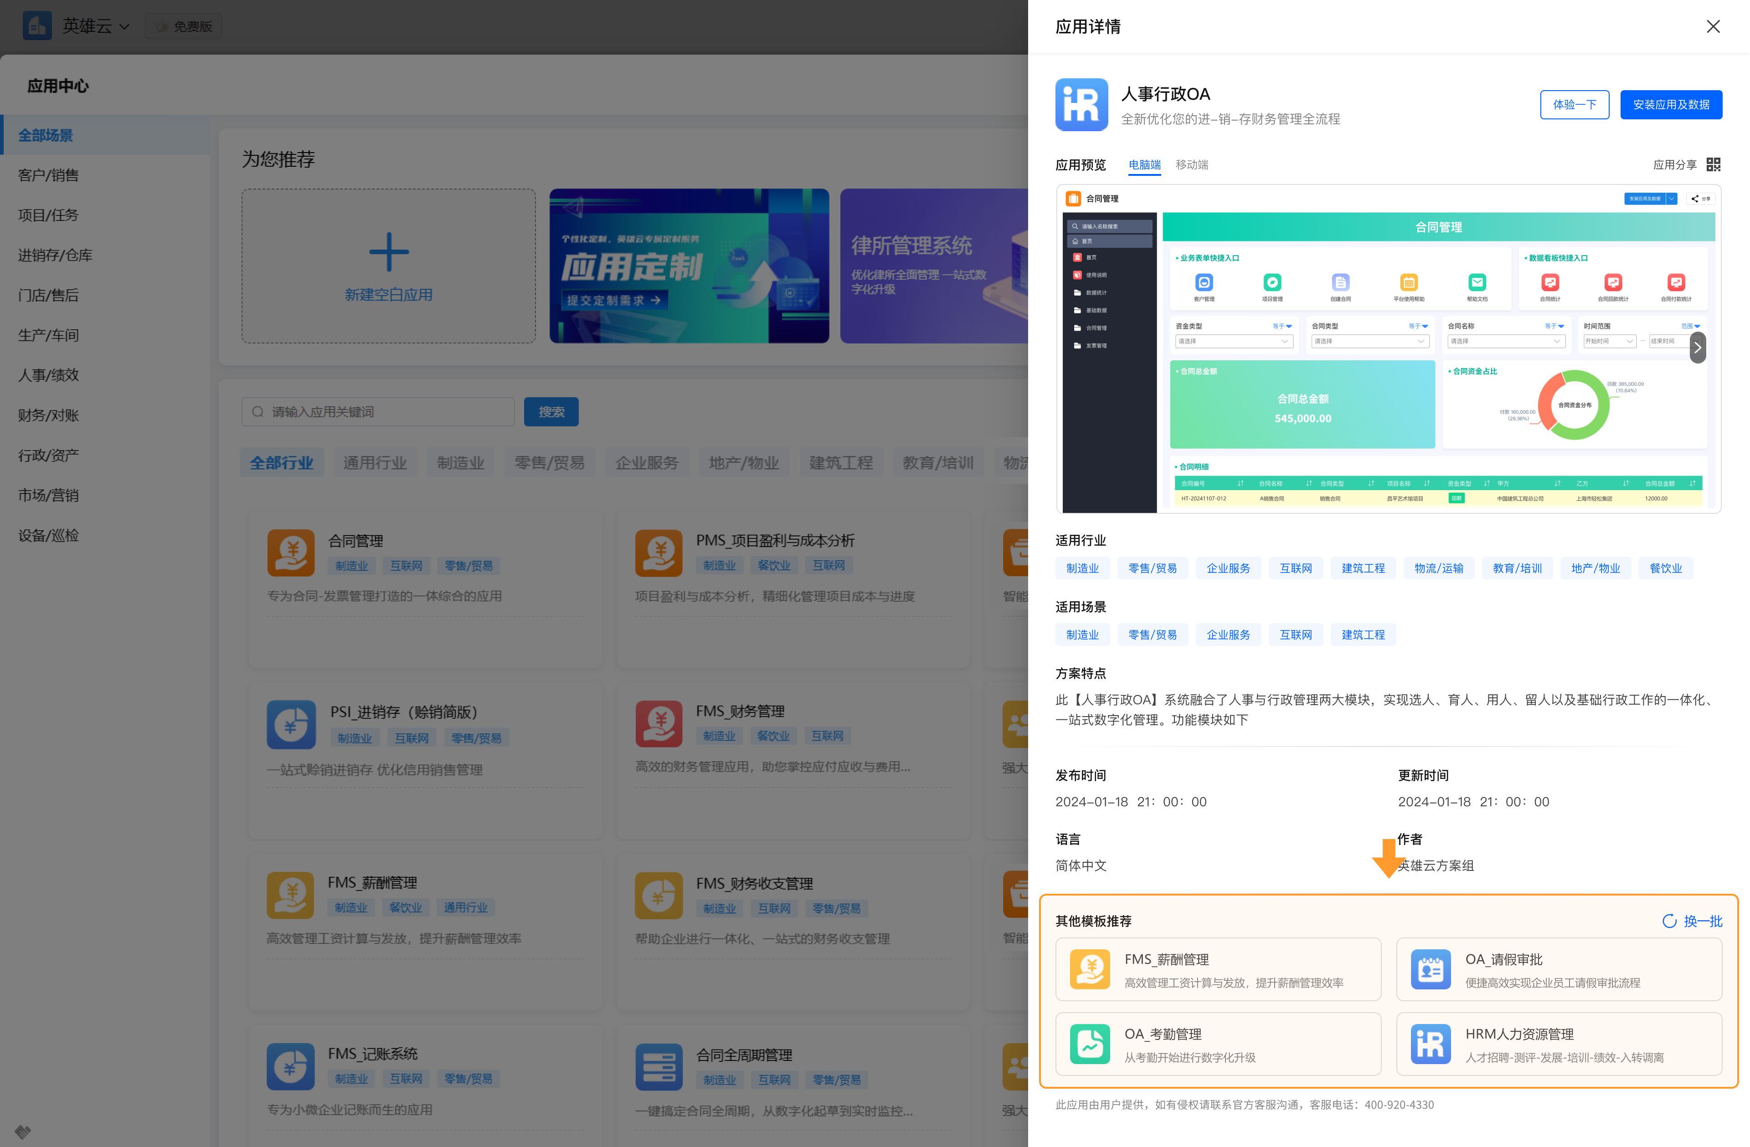This screenshot has width=1750, height=1147.
Task: Select 生产/车间 in the sidebar
Action: coord(105,335)
